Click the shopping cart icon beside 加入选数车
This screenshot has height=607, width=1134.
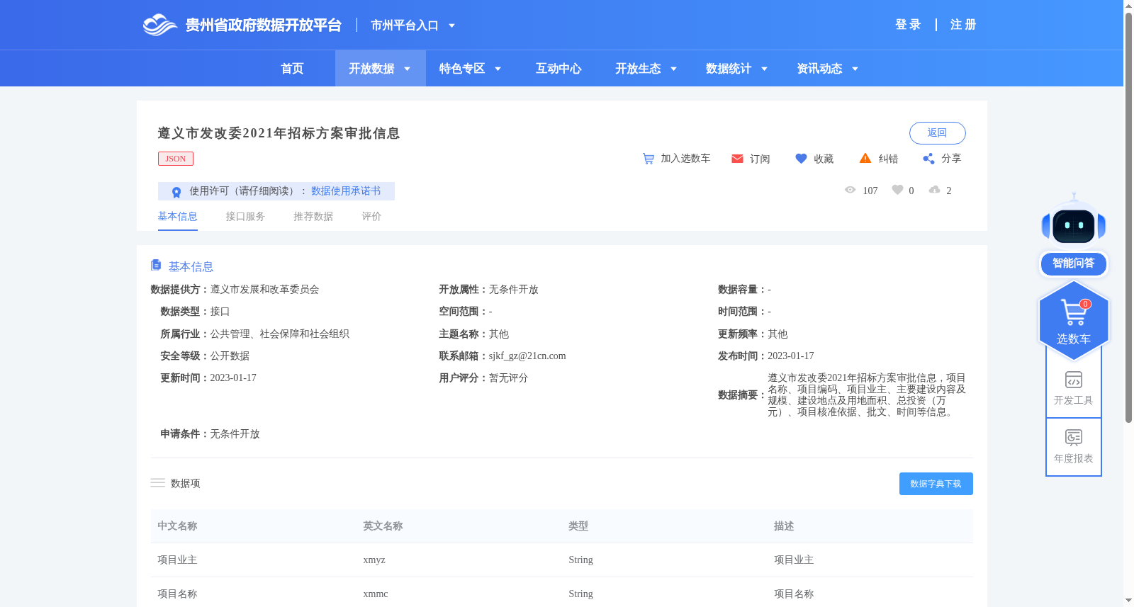coord(649,159)
